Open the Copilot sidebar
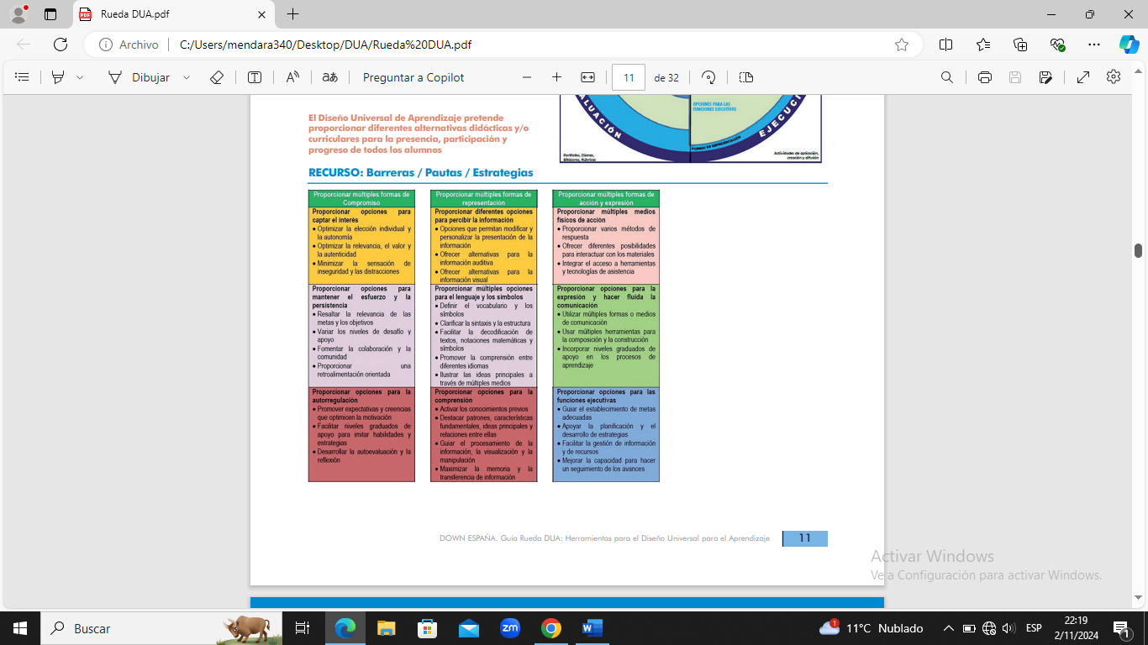The width and height of the screenshot is (1148, 645). 1129,45
